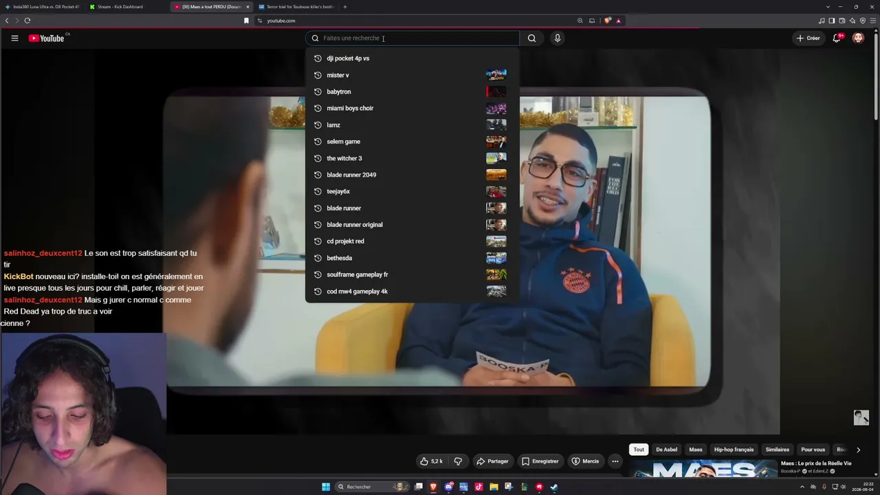Select the "Pour vous" filter chip

point(813,450)
